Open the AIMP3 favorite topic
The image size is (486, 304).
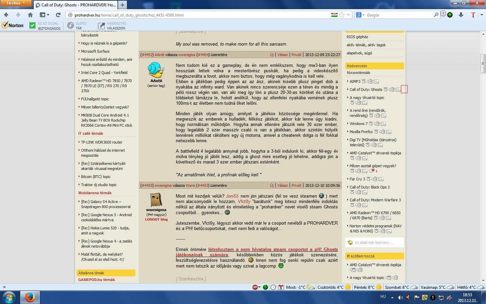pyautogui.click(x=355, y=81)
